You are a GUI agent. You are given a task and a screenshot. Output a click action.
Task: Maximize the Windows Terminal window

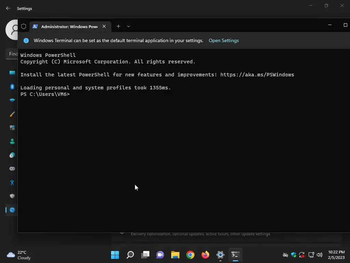[345, 25]
